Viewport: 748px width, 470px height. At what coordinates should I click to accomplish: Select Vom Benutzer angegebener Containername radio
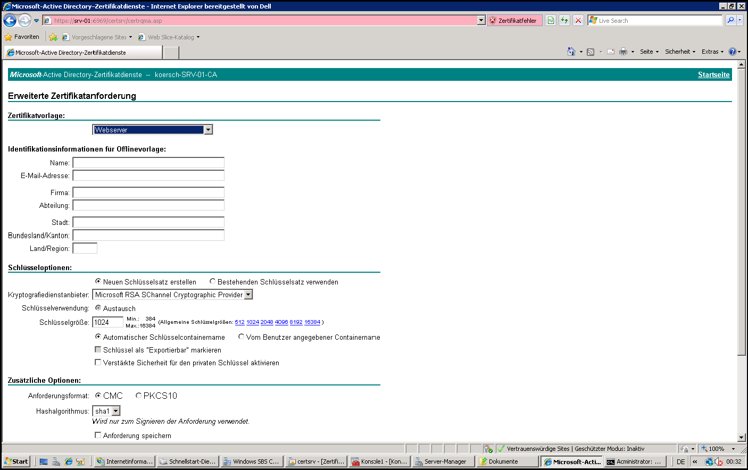pyautogui.click(x=241, y=337)
